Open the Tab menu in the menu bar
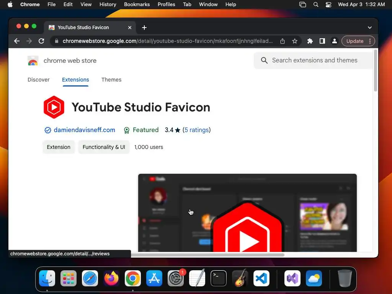This screenshot has height=294, width=392. click(187, 5)
